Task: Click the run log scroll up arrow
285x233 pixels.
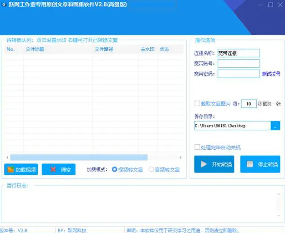Action: tap(279, 194)
